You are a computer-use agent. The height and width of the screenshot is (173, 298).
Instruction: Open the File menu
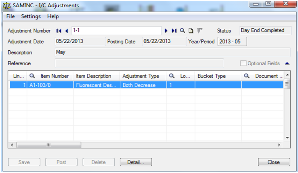[x=10, y=16]
